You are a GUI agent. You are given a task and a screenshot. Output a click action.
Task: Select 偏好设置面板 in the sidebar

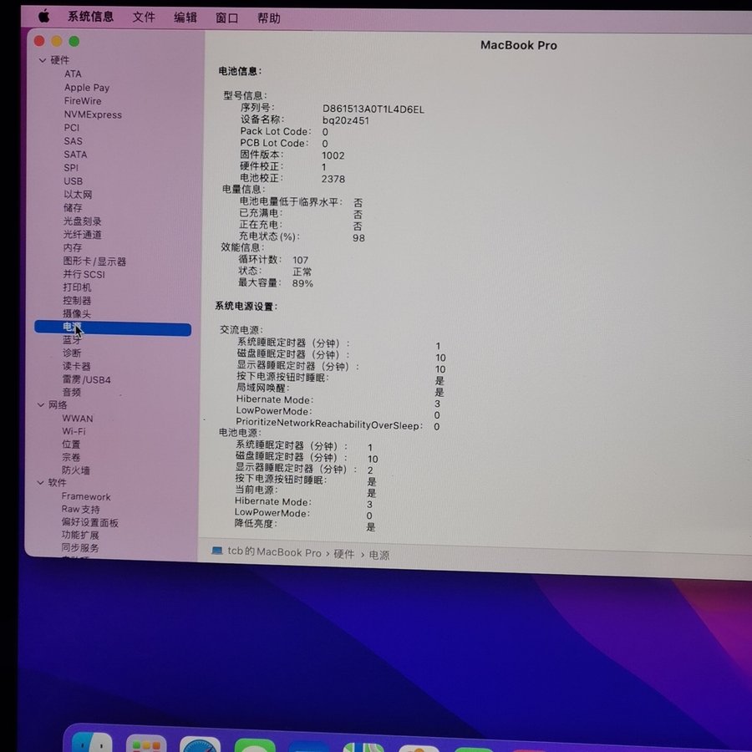[x=89, y=523]
